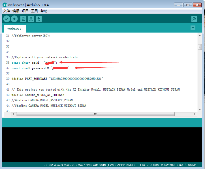Screen dimensions: 205x169
Task: Click the black console output area
Action: coord(102,144)
